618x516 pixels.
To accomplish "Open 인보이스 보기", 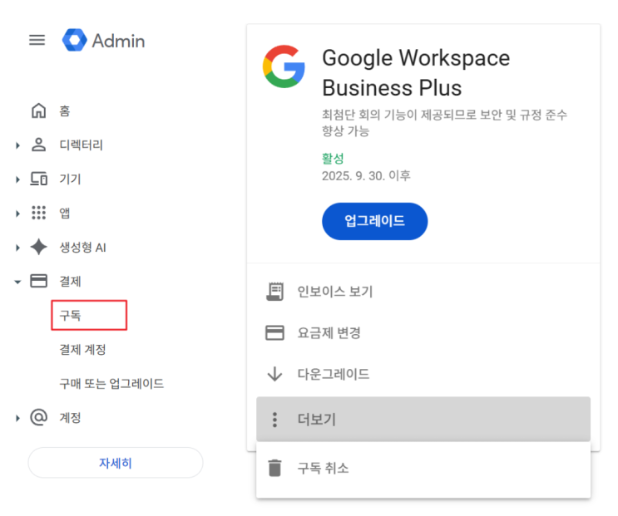I will [x=334, y=292].
